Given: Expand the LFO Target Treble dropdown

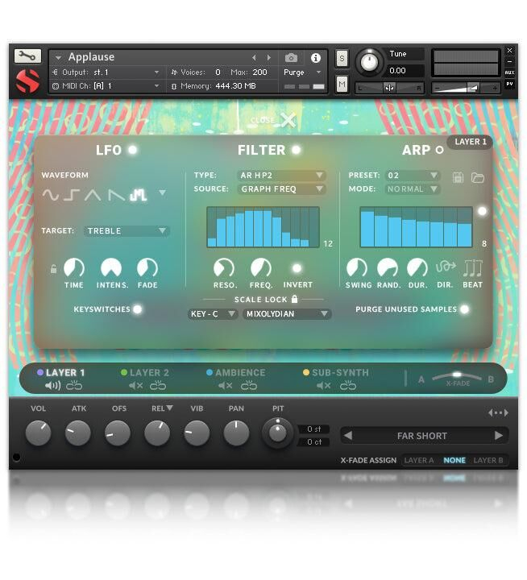Looking at the screenshot, I should [x=127, y=231].
